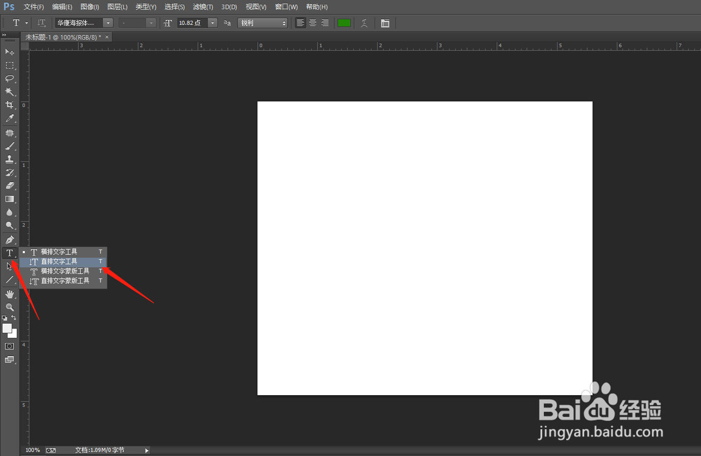Viewport: 701px width, 456px height.
Task: Expand the font size dropdown arrow
Action: point(213,23)
